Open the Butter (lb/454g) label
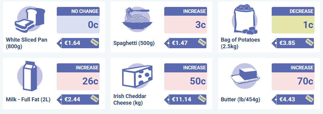Screen dimensions: 323x114 click(x=240, y=100)
